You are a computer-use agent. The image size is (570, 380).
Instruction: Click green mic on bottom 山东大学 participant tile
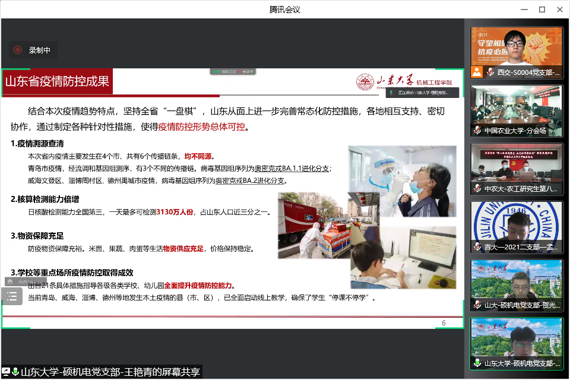[x=477, y=363]
